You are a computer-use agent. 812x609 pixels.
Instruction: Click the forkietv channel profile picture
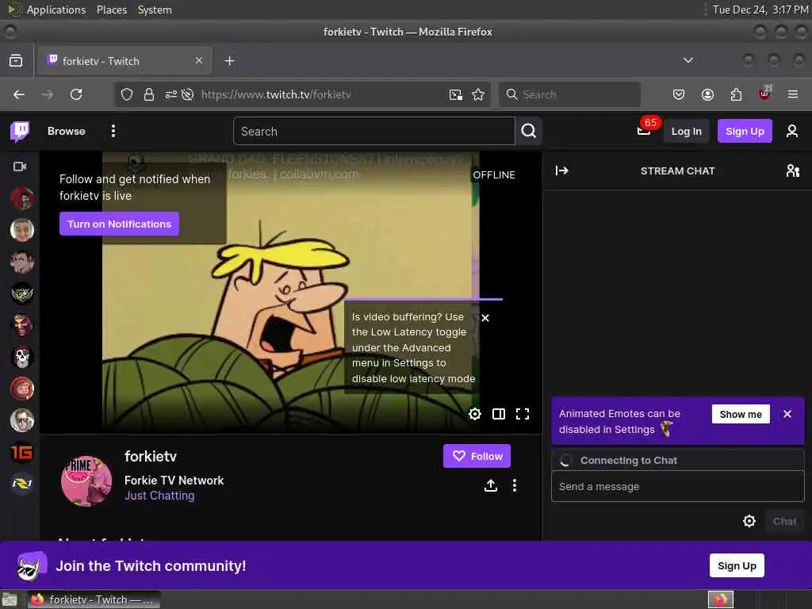(x=86, y=481)
